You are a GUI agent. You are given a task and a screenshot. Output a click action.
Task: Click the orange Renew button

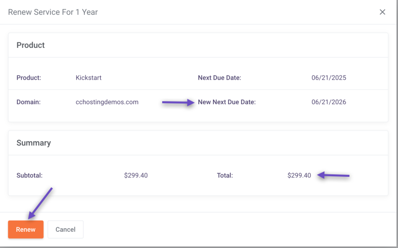[25, 229]
